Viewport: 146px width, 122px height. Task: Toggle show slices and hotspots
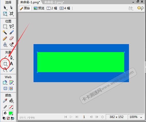pos(11,89)
